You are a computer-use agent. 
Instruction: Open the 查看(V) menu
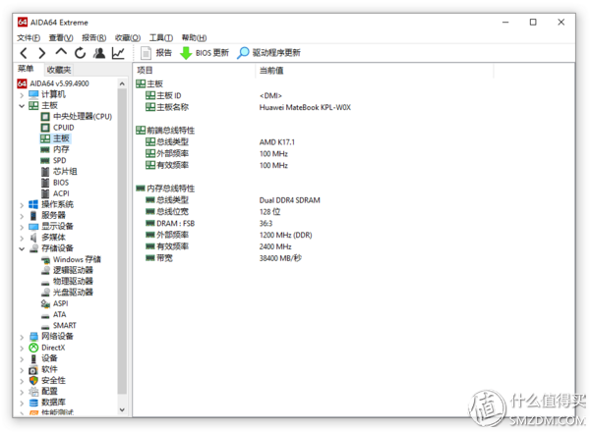tap(61, 38)
